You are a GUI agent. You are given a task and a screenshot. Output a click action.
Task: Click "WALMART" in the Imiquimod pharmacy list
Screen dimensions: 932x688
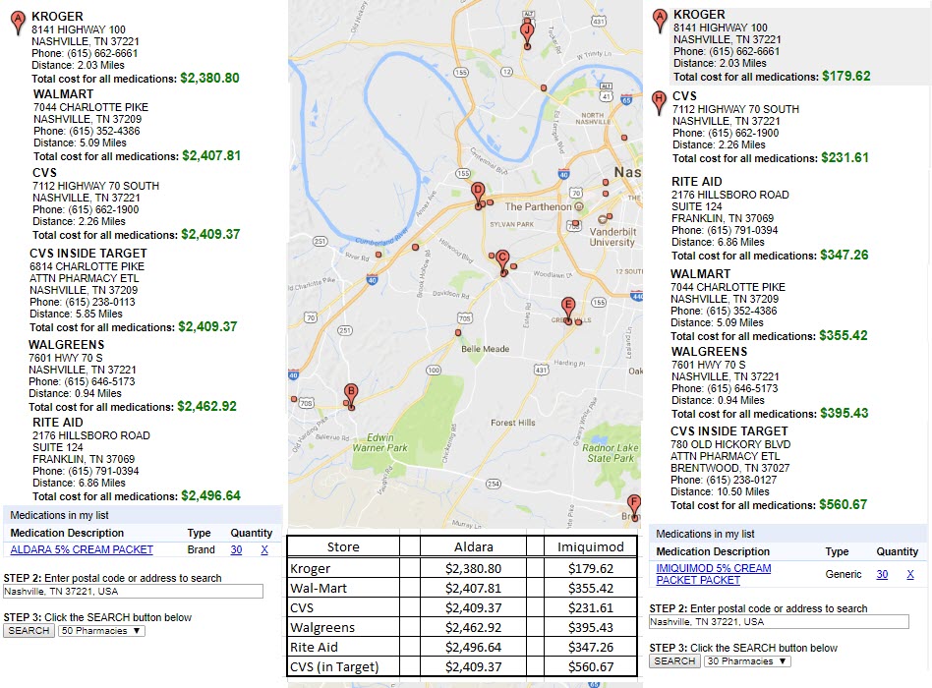click(x=700, y=274)
